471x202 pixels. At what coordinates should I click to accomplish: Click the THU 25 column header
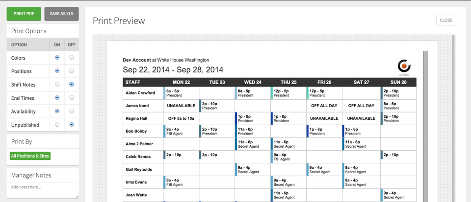pyautogui.click(x=288, y=82)
